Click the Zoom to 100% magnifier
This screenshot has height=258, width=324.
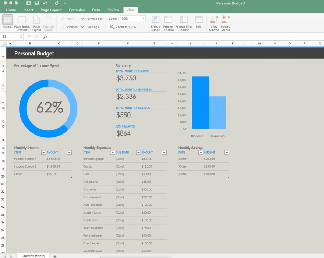click(112, 27)
